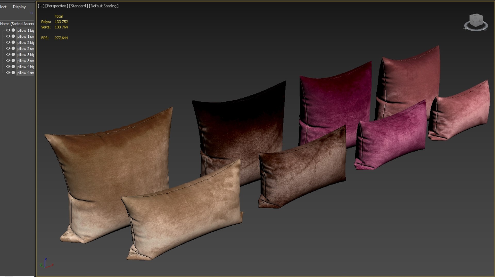Click sphere icon beside pillow 3 small
Image resolution: width=495 pixels, height=277 pixels.
(x=13, y=61)
